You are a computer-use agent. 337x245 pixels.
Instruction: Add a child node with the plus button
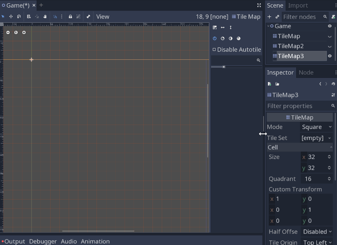tap(269, 16)
